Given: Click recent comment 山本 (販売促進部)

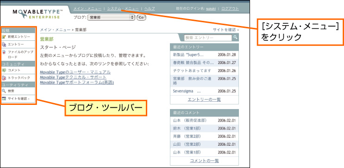Looking at the screenshot, I should coord(189,120).
